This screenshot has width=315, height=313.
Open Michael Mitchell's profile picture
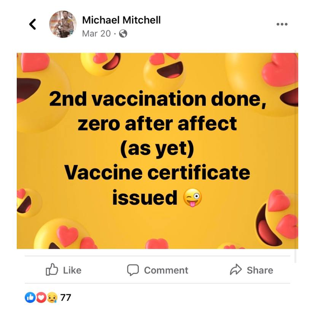click(63, 24)
